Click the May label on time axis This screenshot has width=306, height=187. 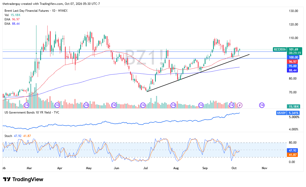(x=89, y=168)
